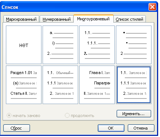
Task: Switch to the Маркированный tab
Action: [x=21, y=19]
